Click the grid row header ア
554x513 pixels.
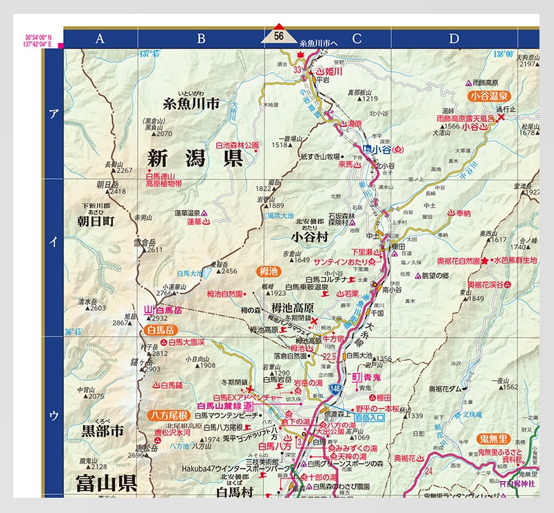[54, 114]
